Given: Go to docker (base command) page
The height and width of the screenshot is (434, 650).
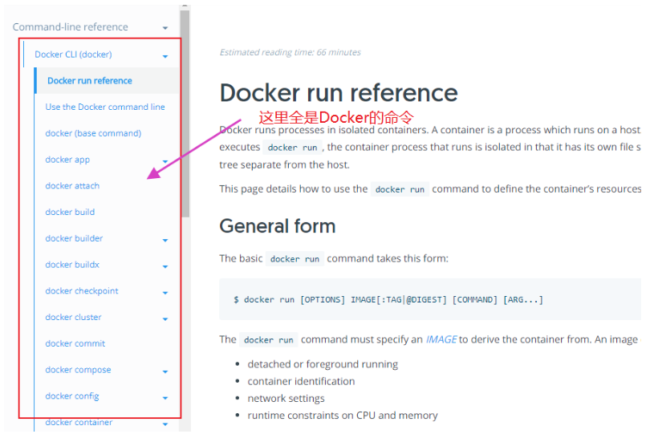Looking at the screenshot, I should click(x=93, y=133).
